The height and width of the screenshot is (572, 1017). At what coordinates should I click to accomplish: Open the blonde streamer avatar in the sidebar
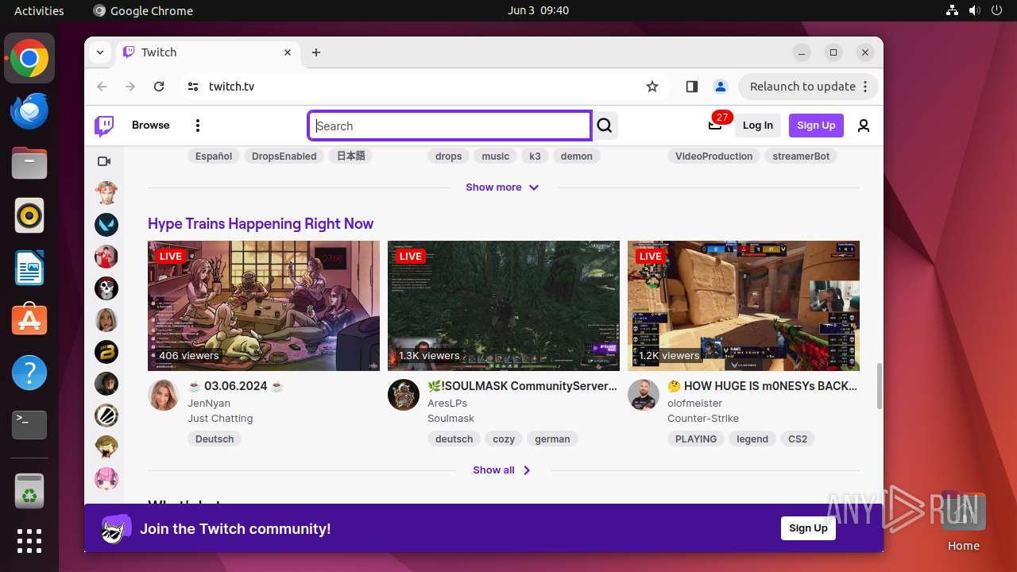pyautogui.click(x=106, y=320)
